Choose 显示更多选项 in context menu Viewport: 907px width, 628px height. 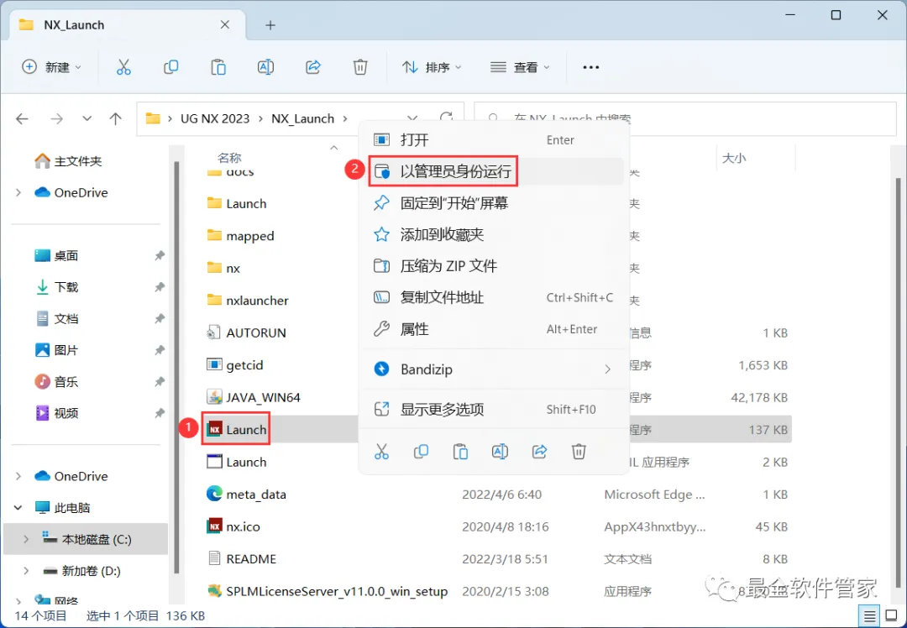[494, 410]
